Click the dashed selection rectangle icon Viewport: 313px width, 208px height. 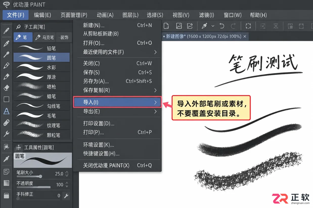(x=248, y=26)
